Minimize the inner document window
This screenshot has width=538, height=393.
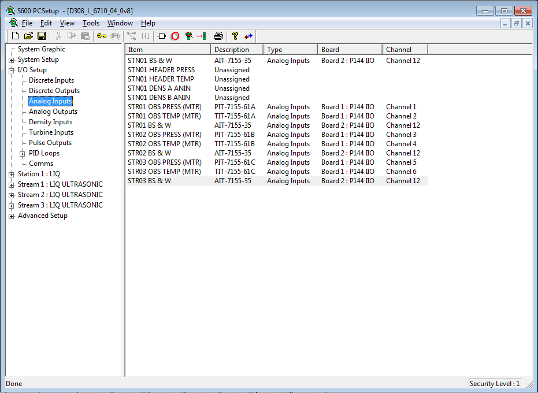click(x=505, y=23)
